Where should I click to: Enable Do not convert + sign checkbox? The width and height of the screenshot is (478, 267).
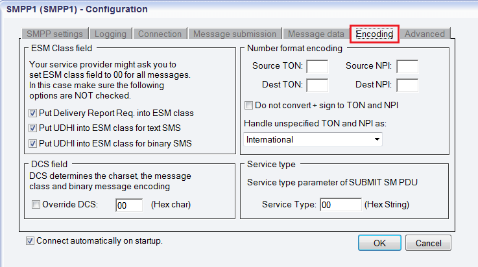tap(249, 106)
